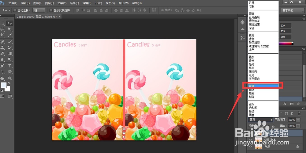Open the 正常 blend mode dropdown
This screenshot has width=306, height=153.
tap(260, 120)
